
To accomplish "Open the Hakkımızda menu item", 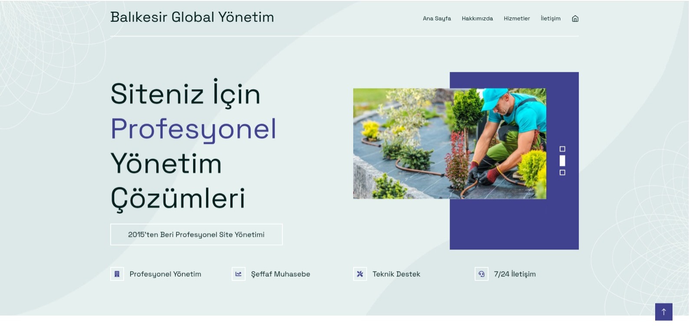I will click(477, 18).
